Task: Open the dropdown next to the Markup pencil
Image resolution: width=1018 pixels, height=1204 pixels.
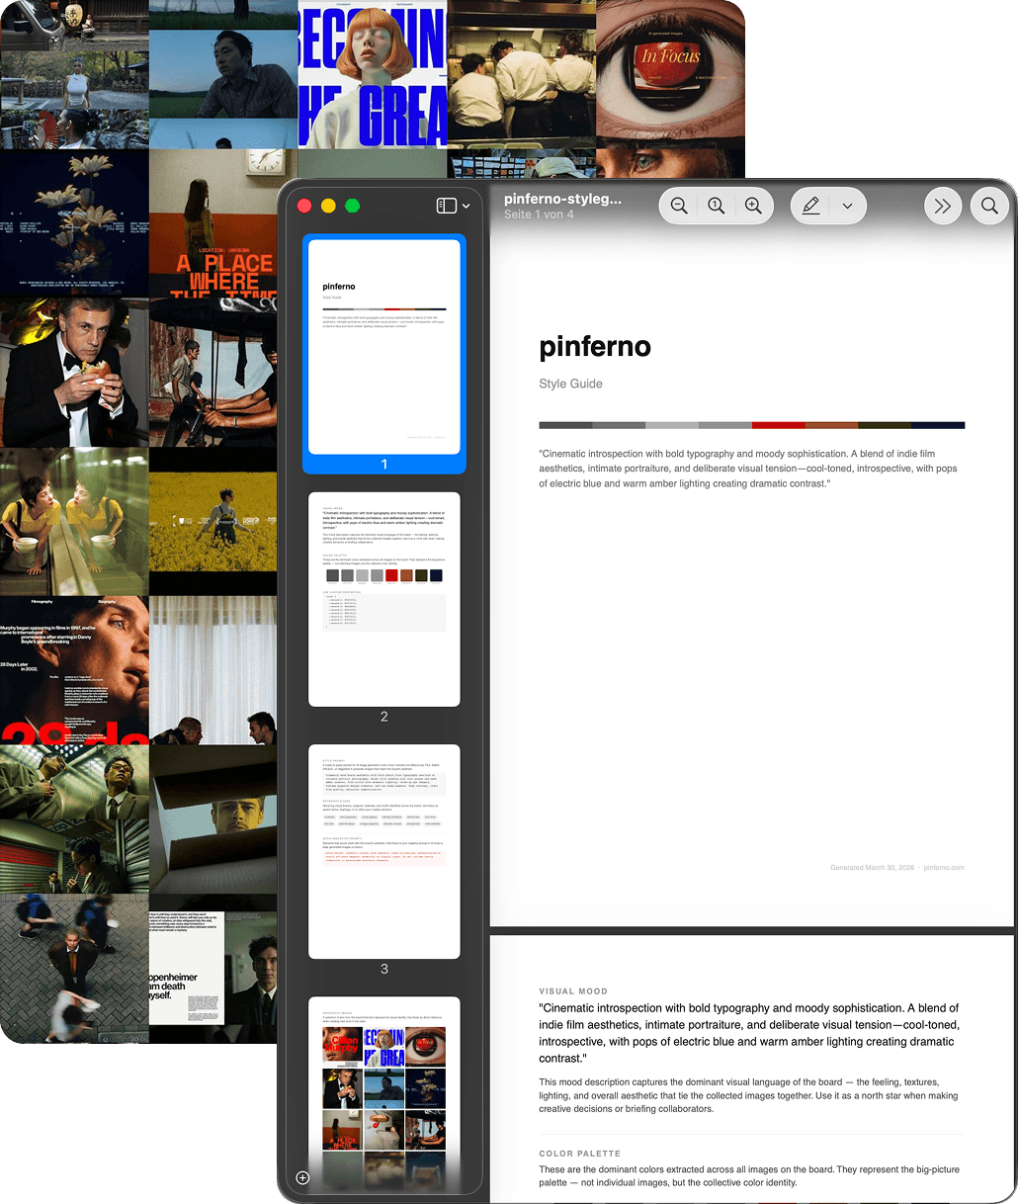Action: coord(847,206)
